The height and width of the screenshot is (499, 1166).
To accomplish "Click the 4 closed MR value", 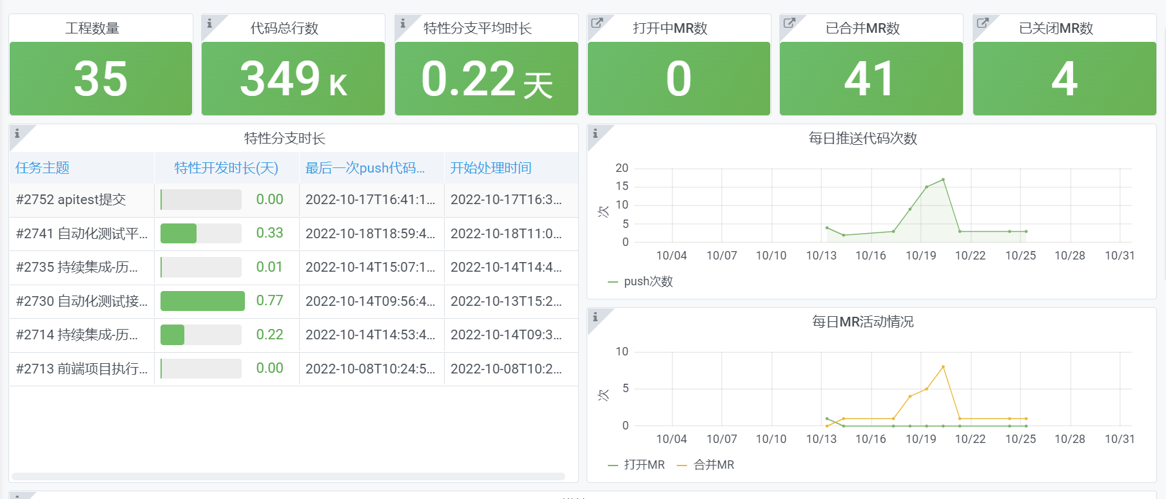I will [1064, 79].
